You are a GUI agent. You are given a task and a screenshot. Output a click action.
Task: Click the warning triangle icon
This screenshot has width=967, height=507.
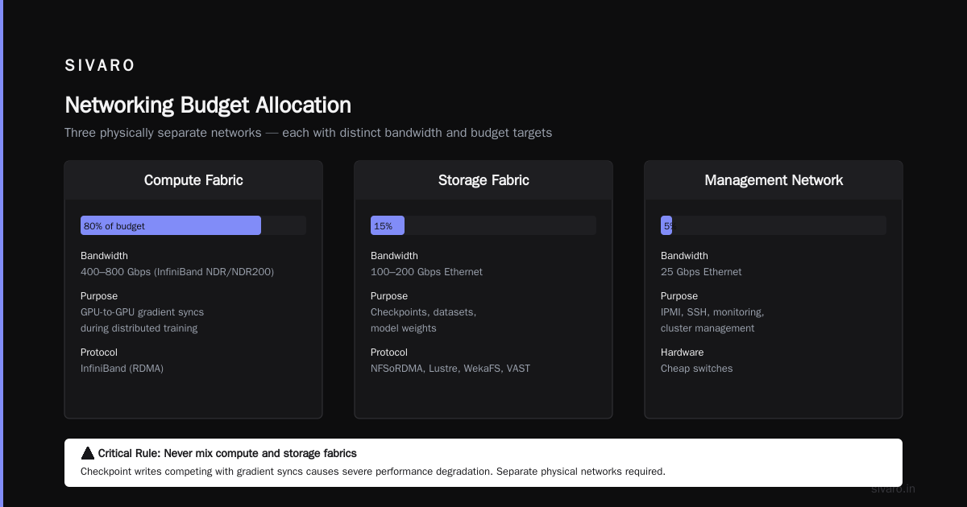point(88,453)
